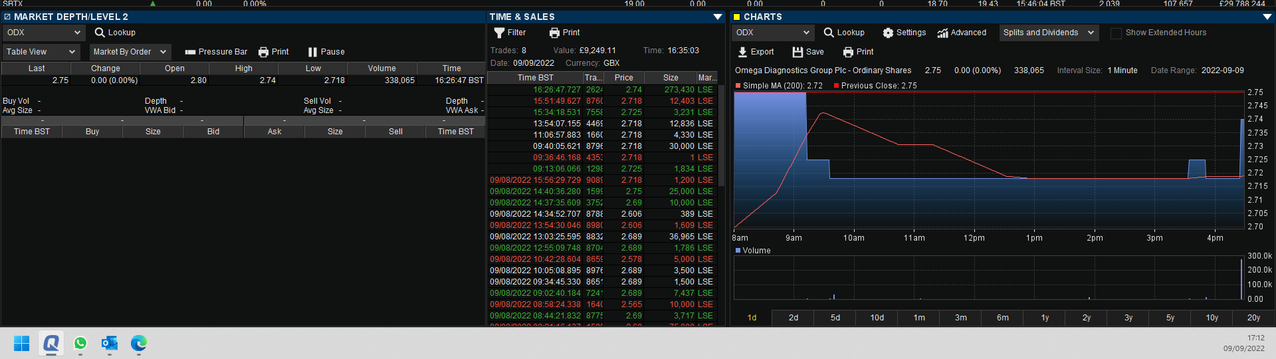This screenshot has width=1276, height=359.
Task: Open Pressure Bar in Market Depth
Action: click(x=216, y=52)
